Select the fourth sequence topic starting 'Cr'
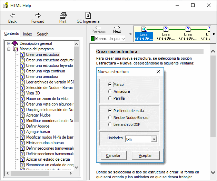This screenshot has width=217, height=181. [x=206, y=34]
